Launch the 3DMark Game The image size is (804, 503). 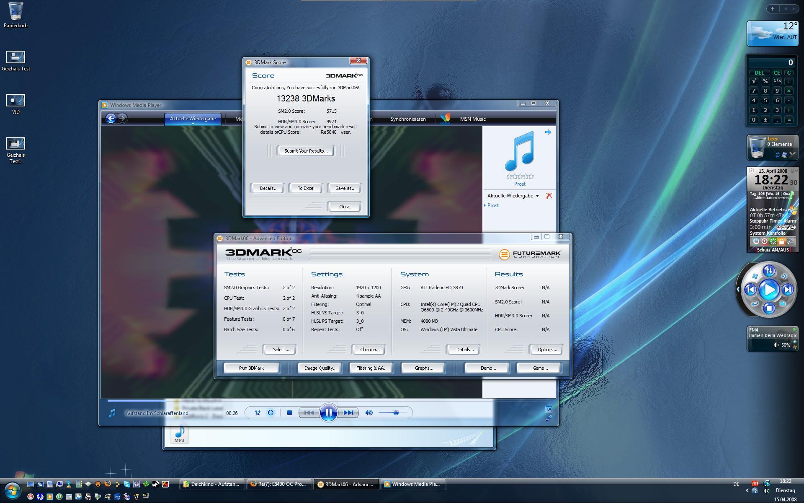[x=540, y=368]
